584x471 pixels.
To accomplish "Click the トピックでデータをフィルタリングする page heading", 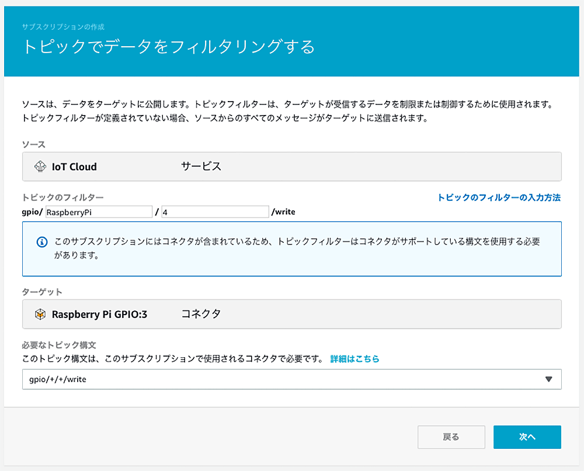I will click(x=168, y=47).
